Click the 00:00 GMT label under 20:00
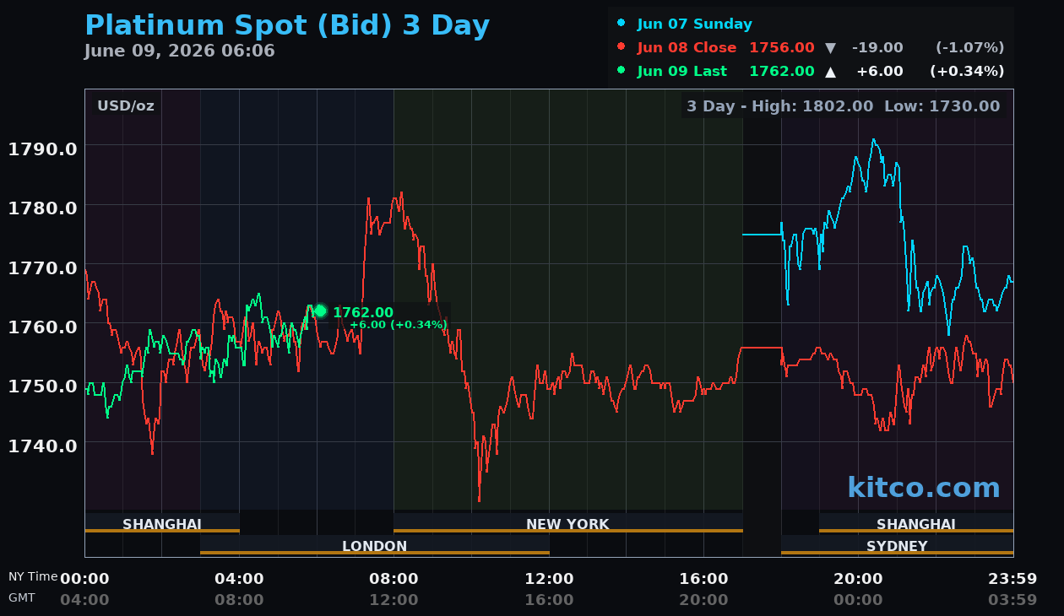The image size is (1064, 616). pyautogui.click(x=858, y=600)
